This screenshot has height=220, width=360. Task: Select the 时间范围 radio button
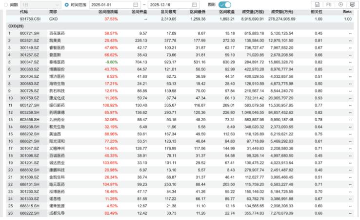pos(66,4)
